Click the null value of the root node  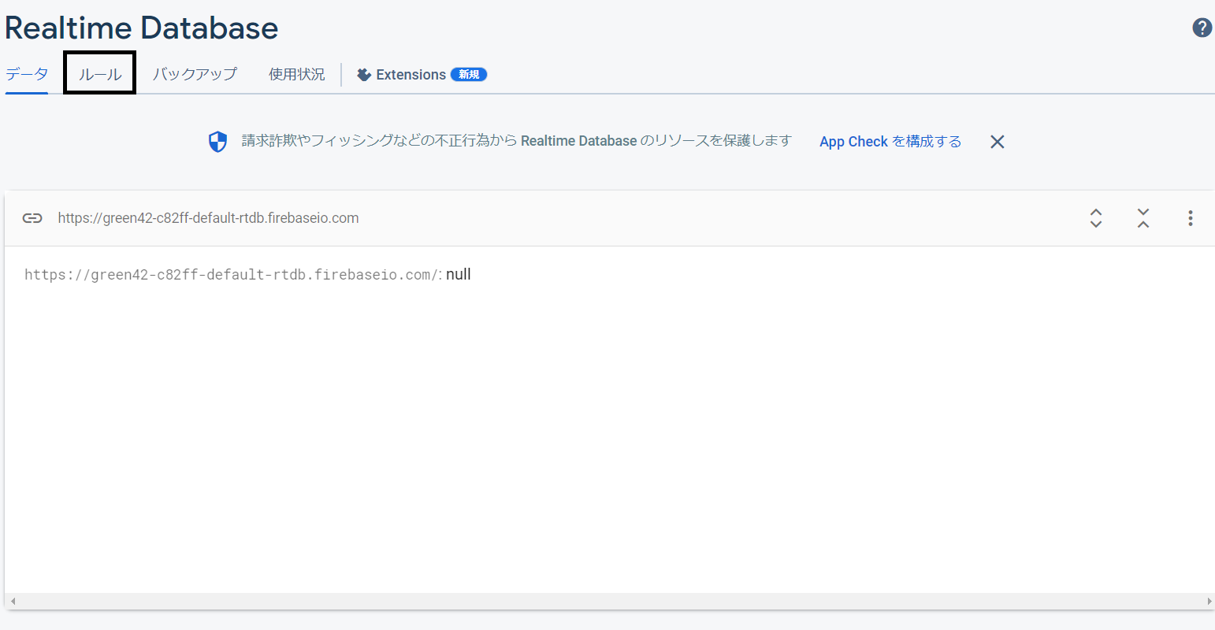pyautogui.click(x=459, y=274)
